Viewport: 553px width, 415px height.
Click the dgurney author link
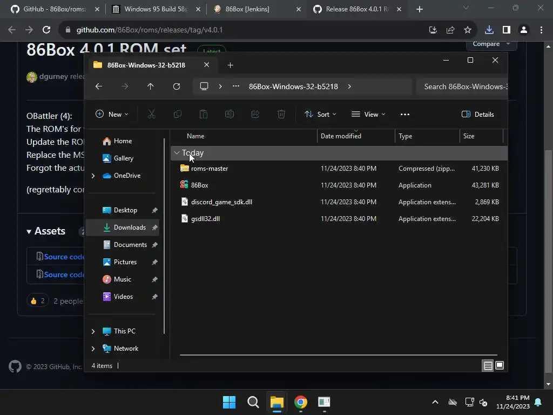53,77
